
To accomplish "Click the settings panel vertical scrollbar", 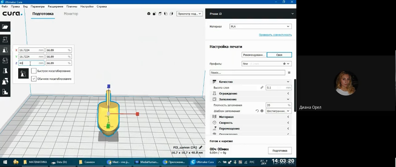I will click(295, 95).
